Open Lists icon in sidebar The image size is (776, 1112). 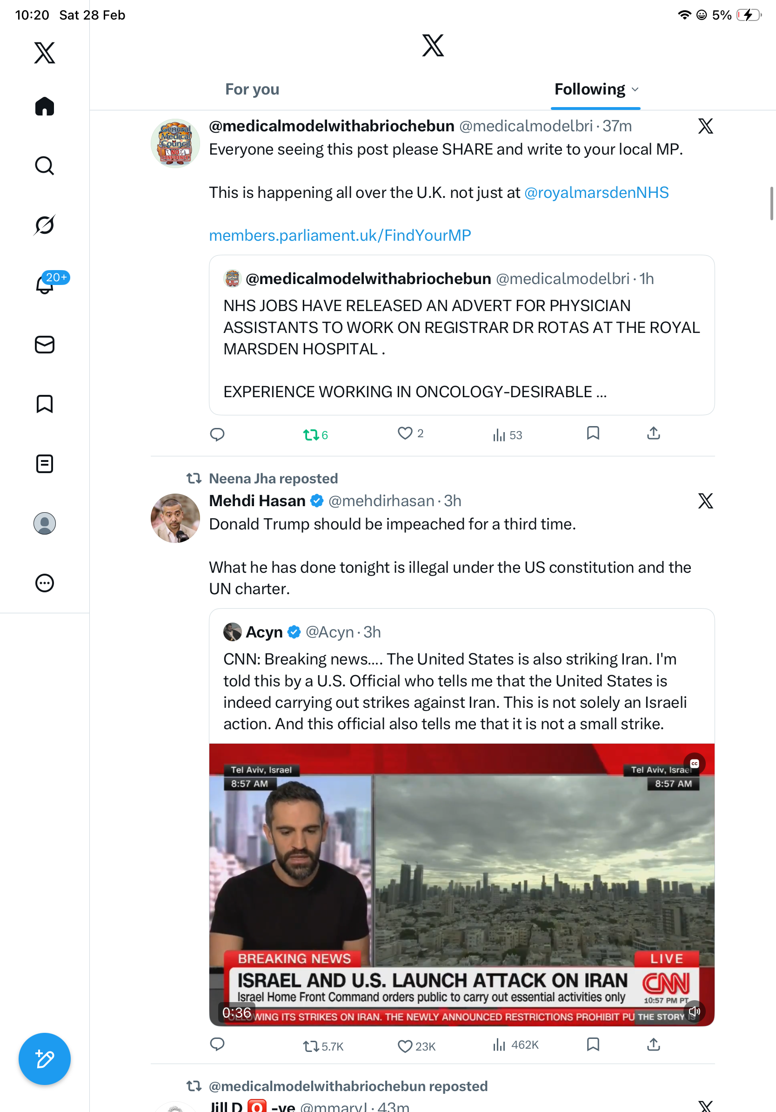(x=45, y=463)
